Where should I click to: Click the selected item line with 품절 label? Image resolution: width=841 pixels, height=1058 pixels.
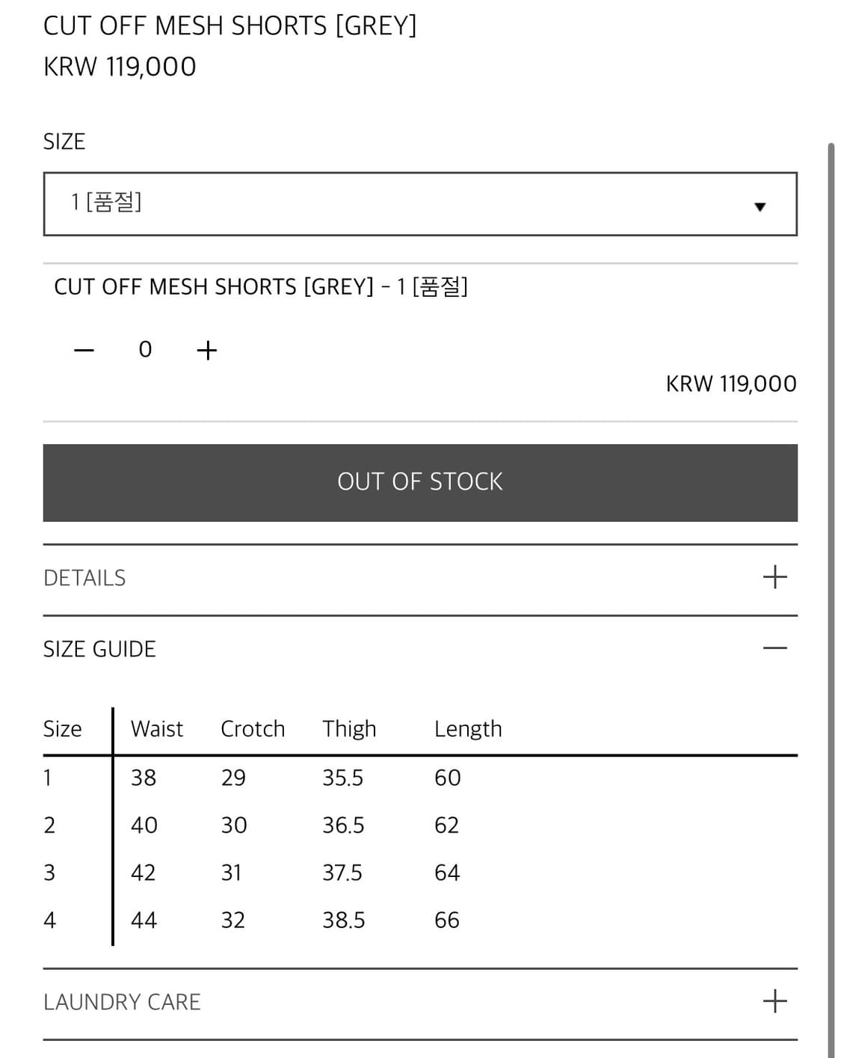[261, 287]
